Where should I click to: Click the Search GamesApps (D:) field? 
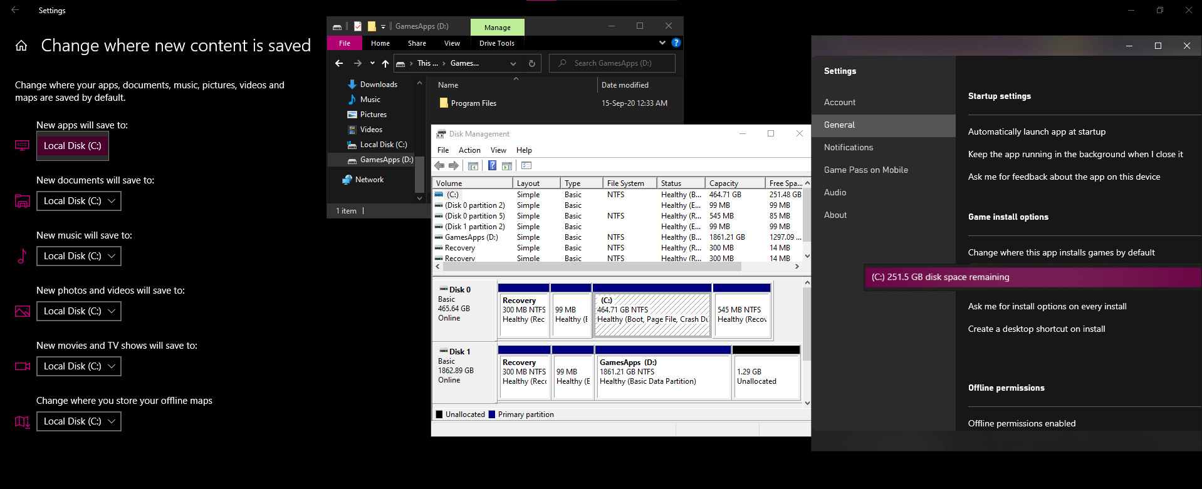(612, 63)
